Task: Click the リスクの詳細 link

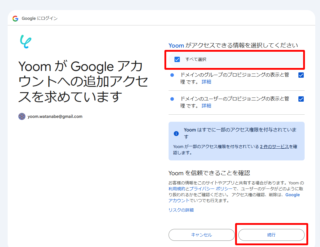Action: pyautogui.click(x=181, y=210)
